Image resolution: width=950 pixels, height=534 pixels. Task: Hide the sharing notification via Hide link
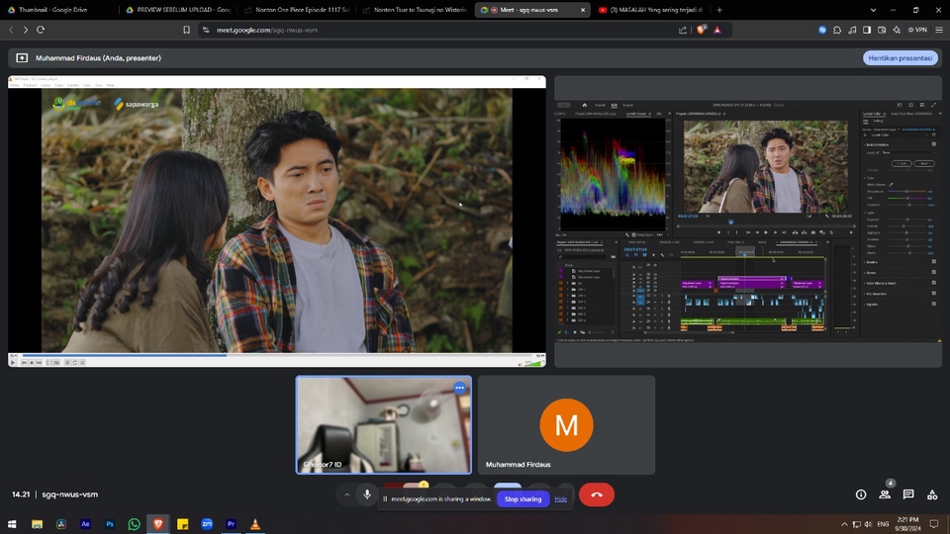[560, 499]
